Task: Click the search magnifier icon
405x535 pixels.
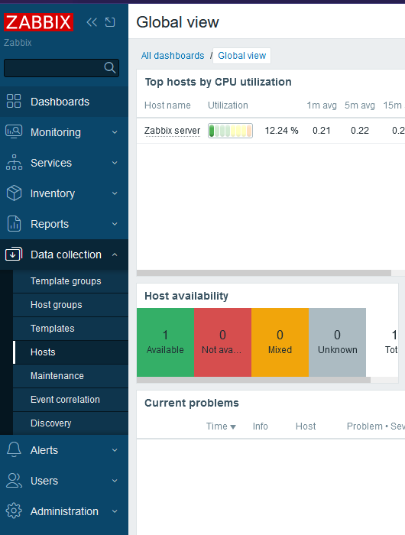Action: click(x=110, y=67)
